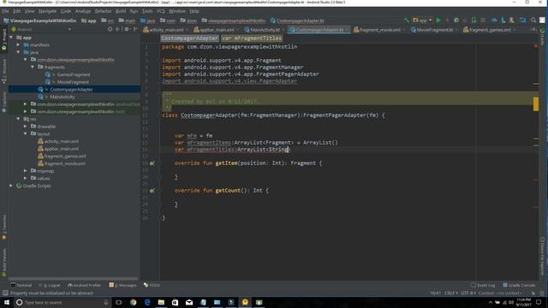
Task: Open the View menu
Action: [x=29, y=11]
